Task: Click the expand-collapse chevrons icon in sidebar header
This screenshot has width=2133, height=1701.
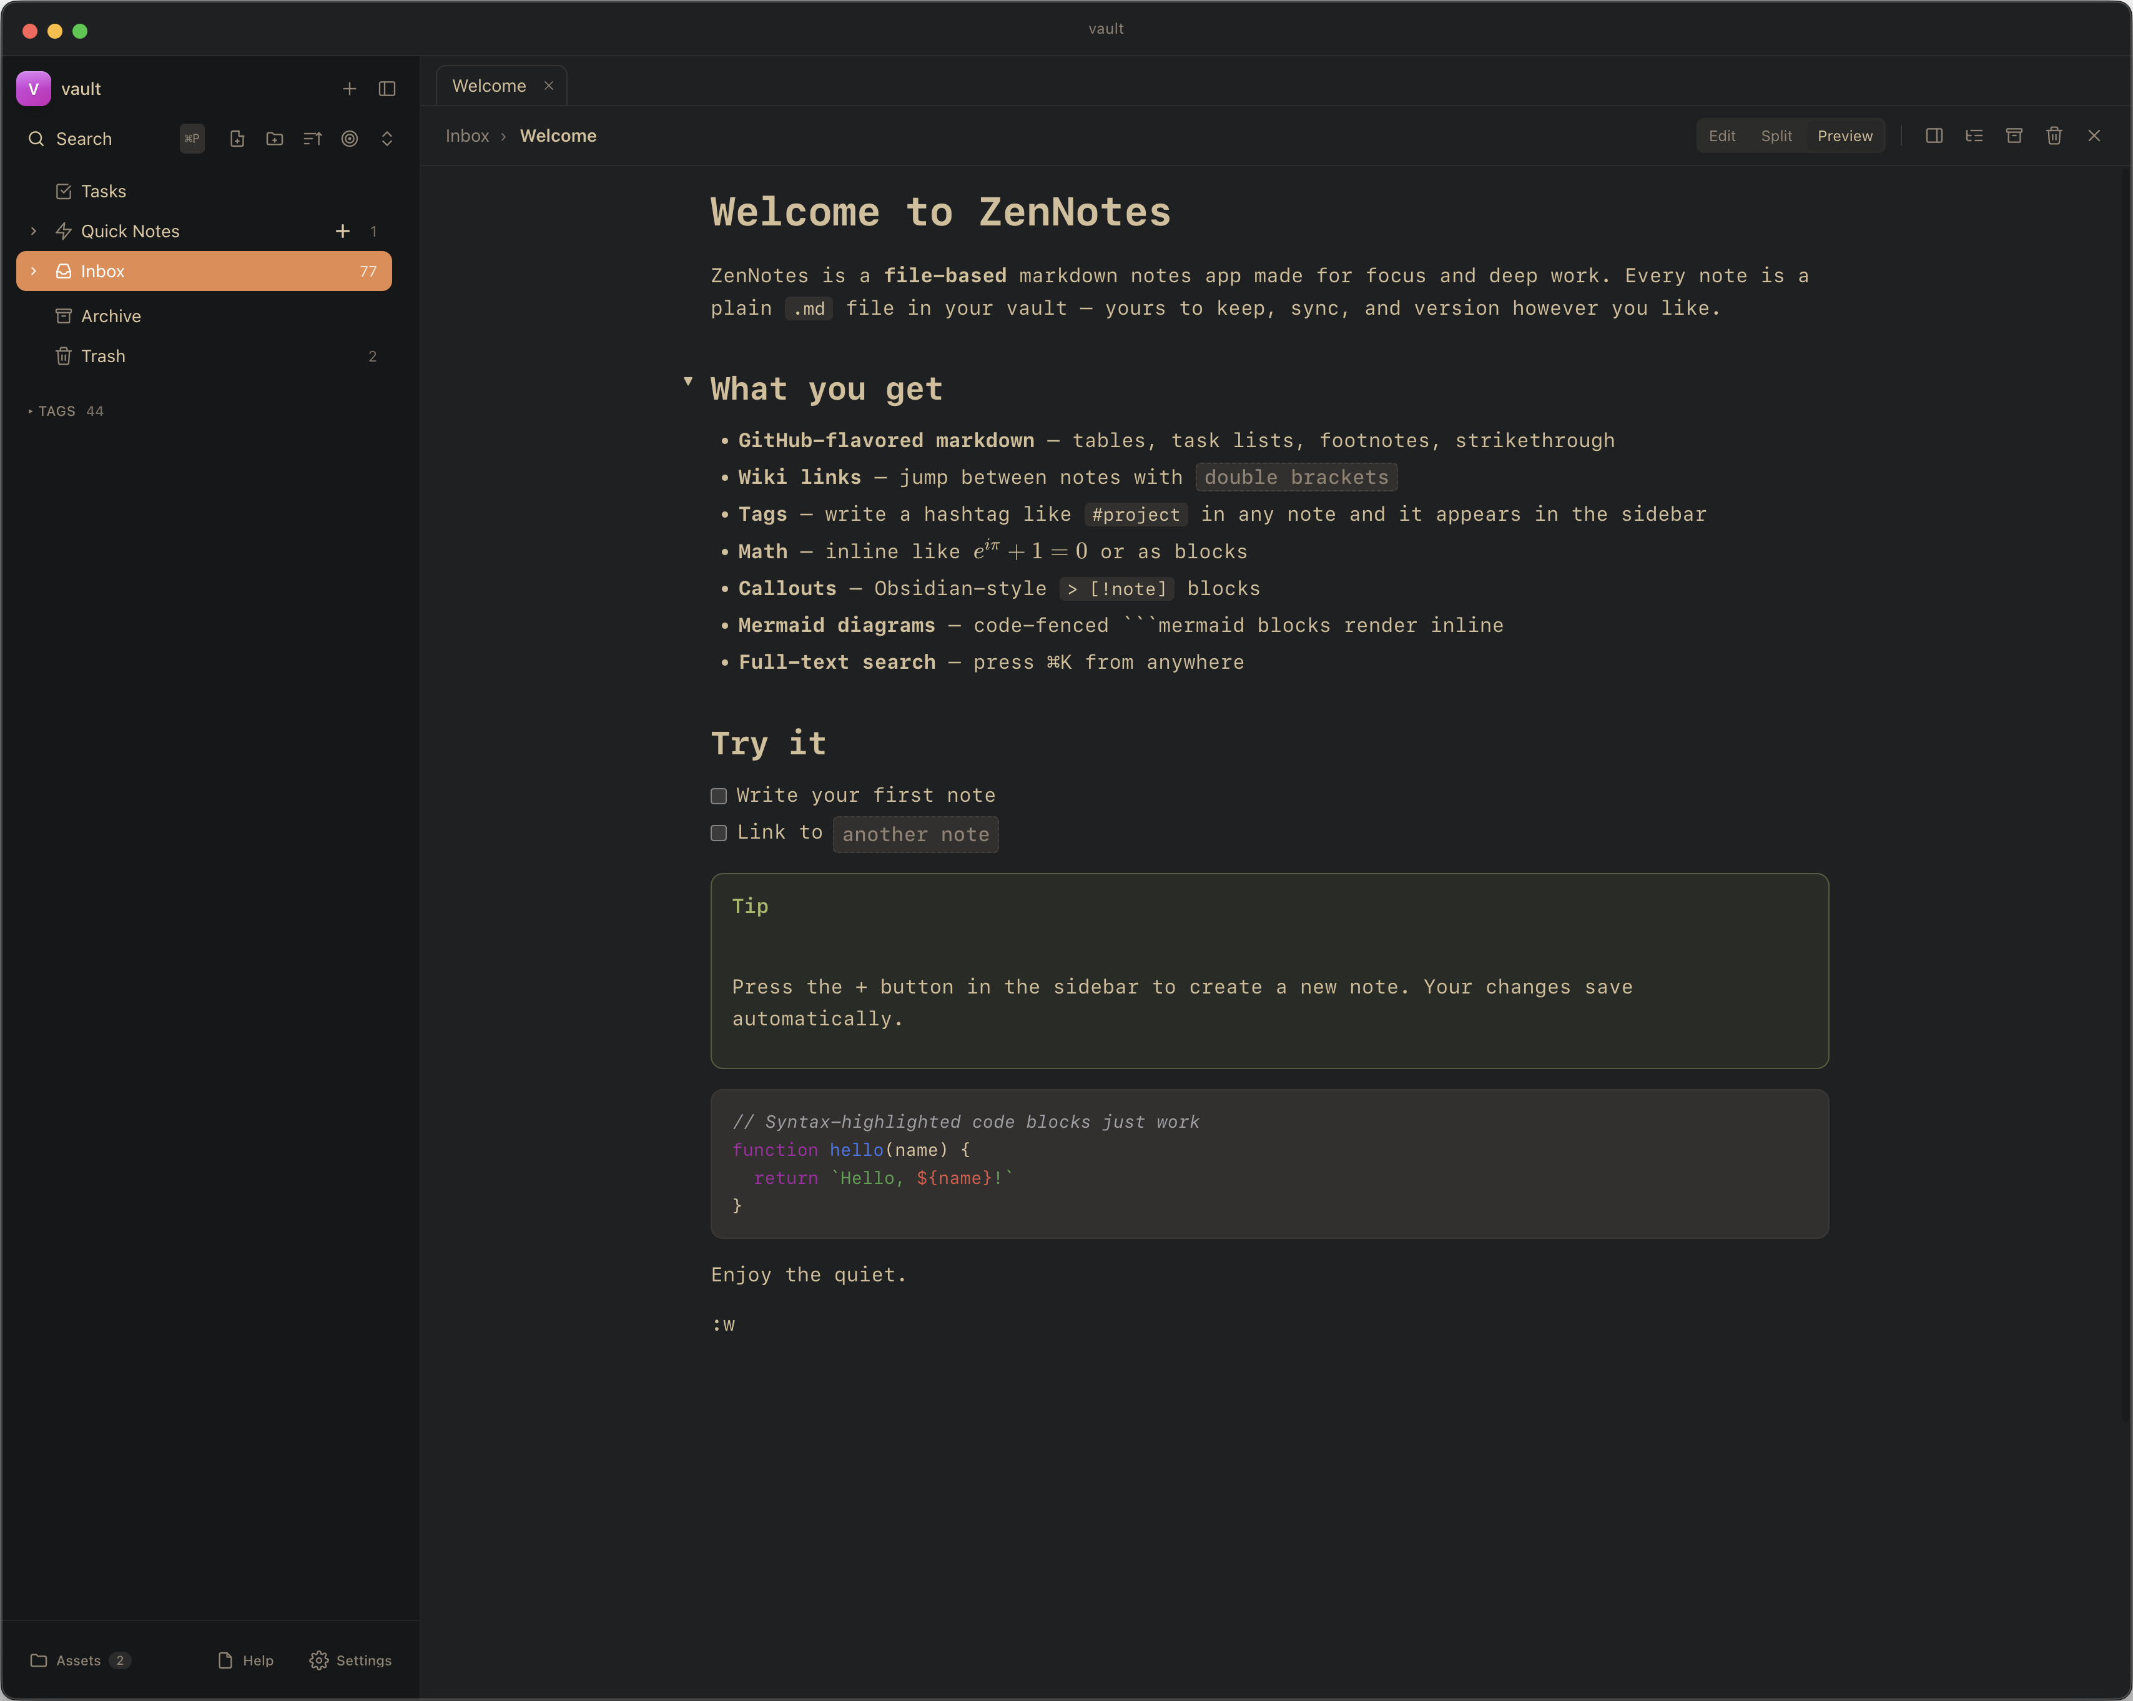Action: (387, 139)
